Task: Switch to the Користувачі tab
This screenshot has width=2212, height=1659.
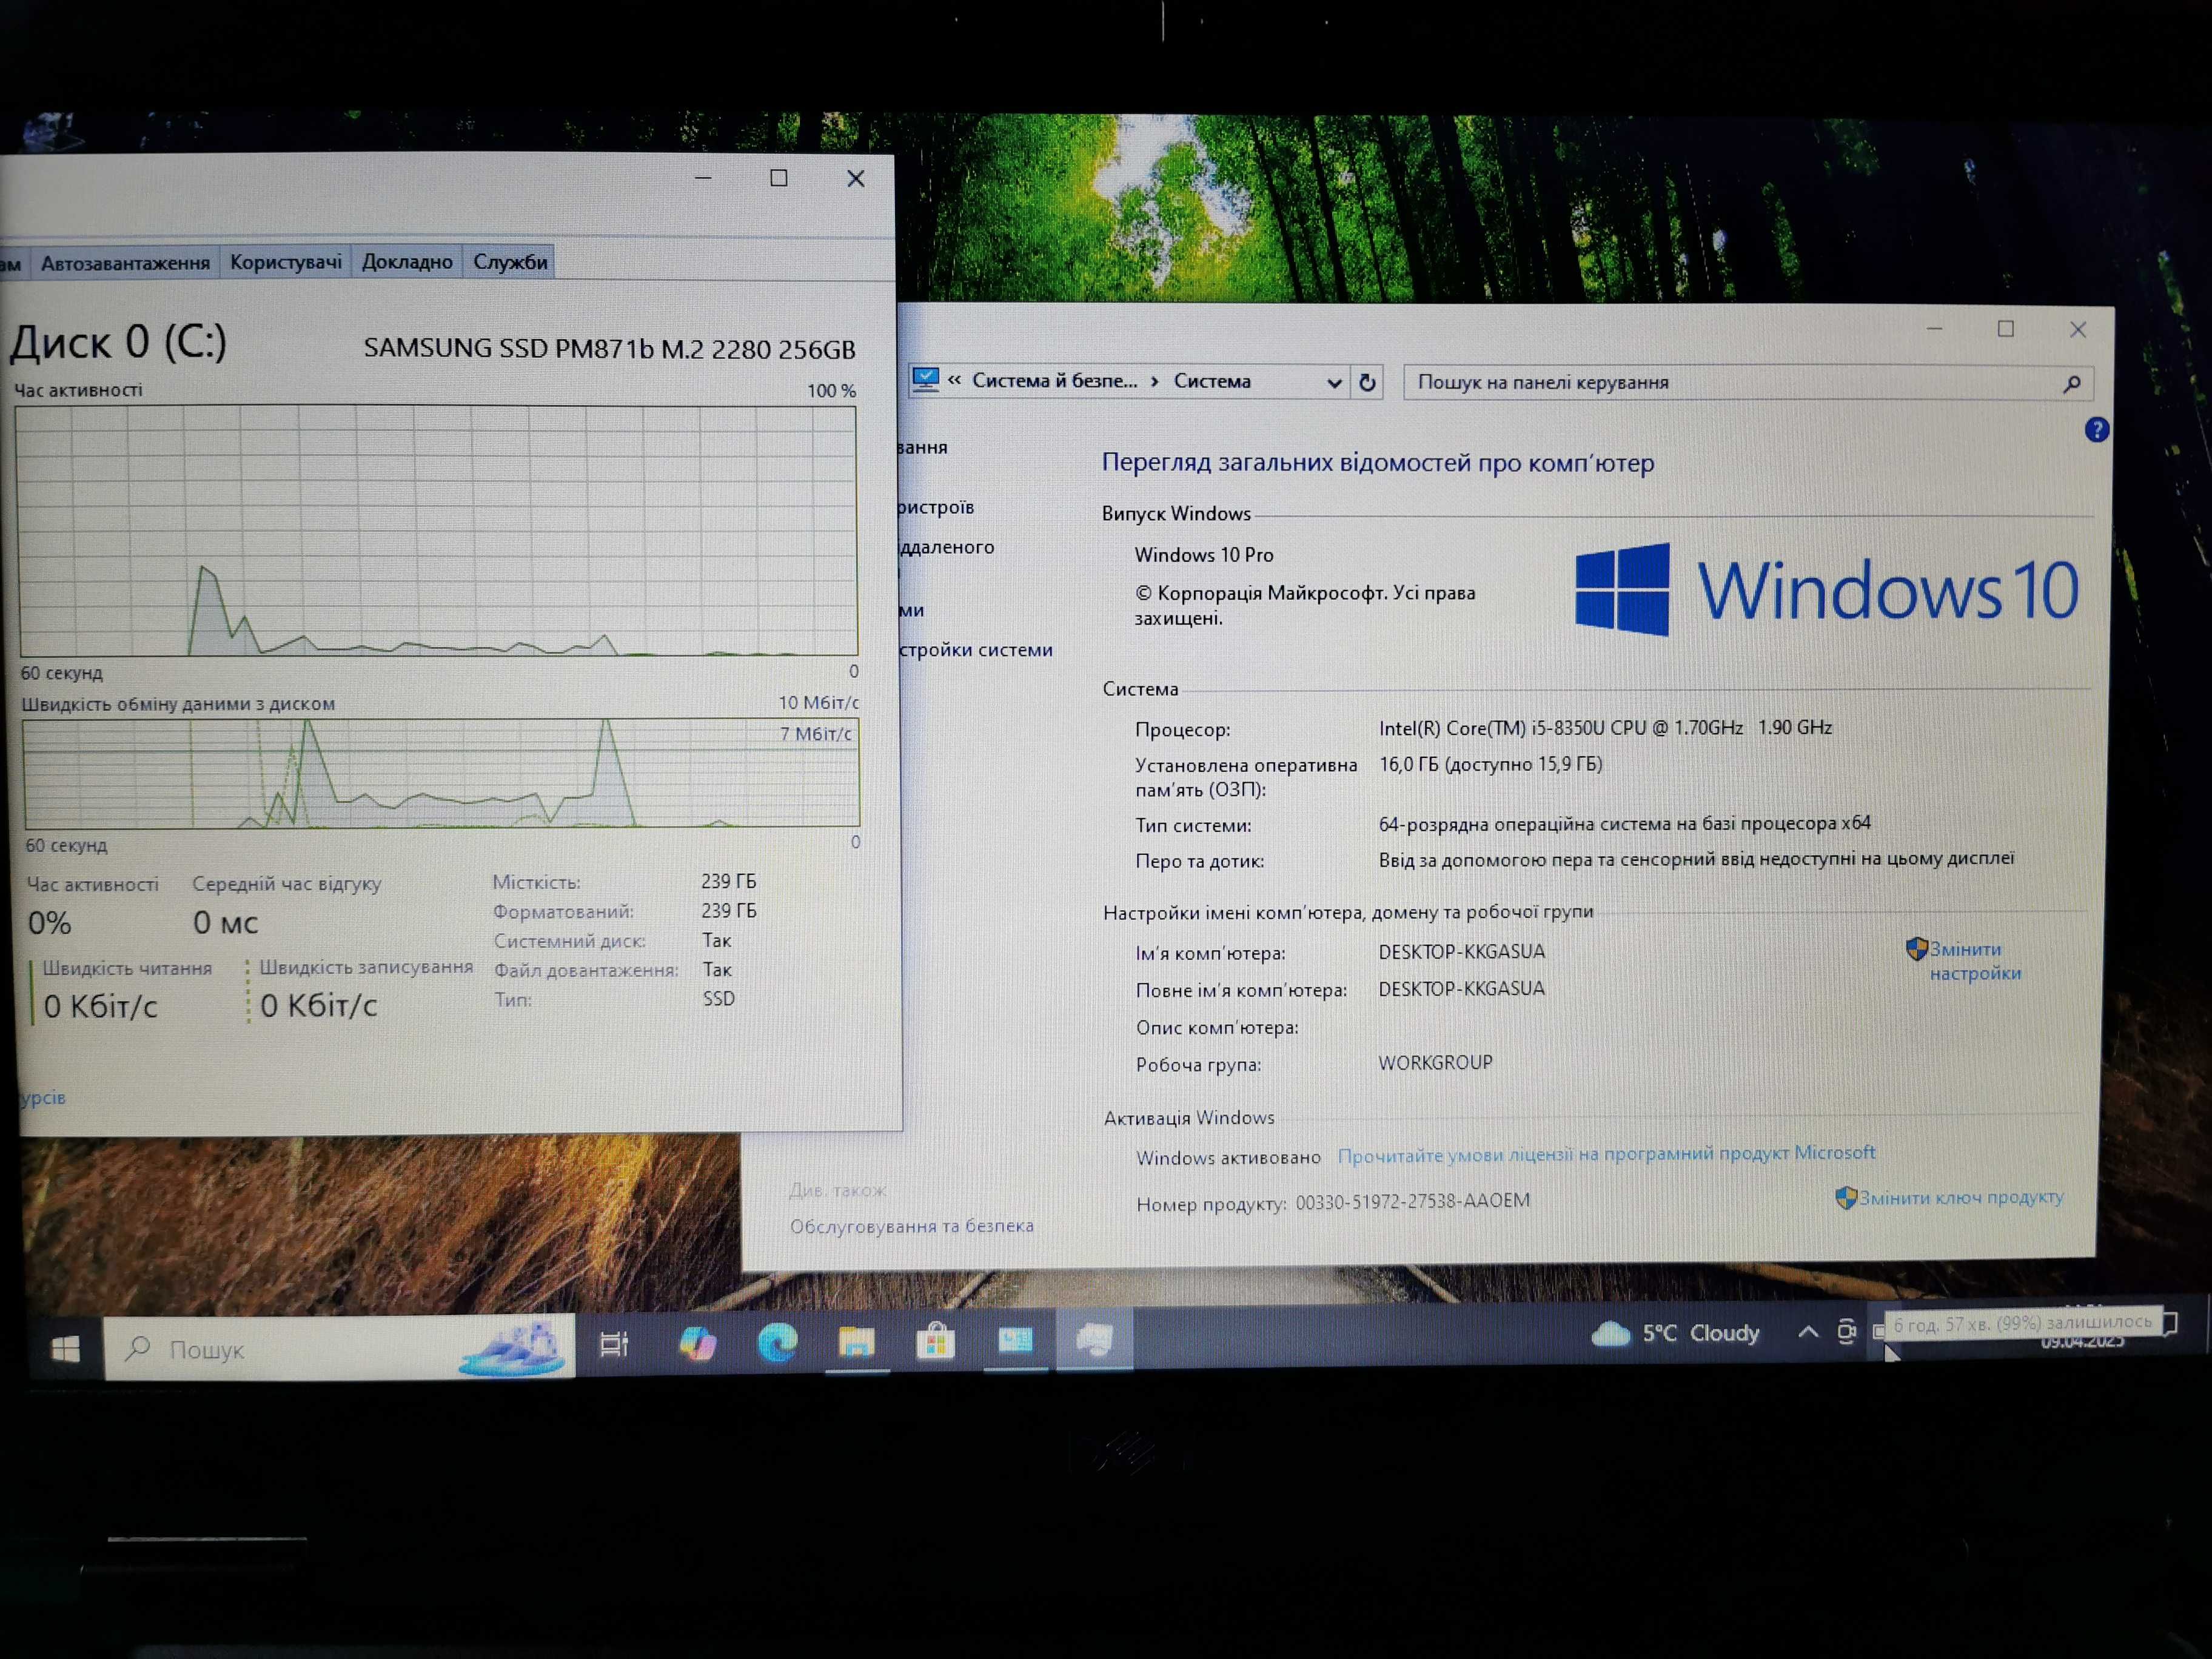Action: click(x=286, y=262)
